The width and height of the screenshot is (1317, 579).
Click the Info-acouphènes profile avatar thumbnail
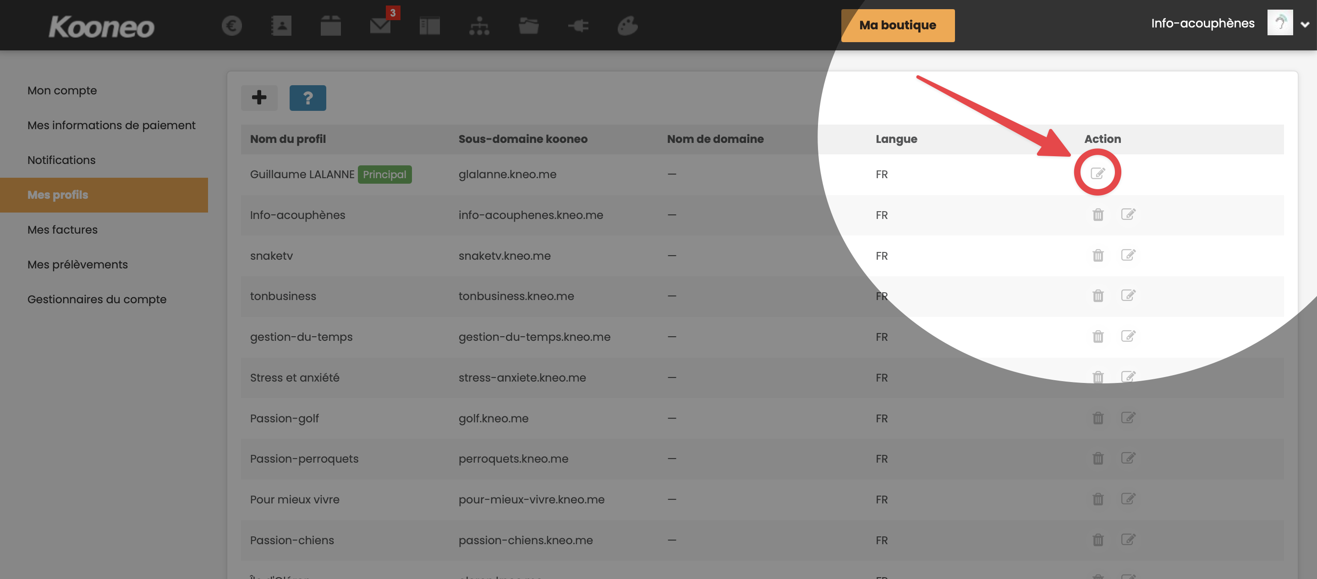(x=1280, y=23)
